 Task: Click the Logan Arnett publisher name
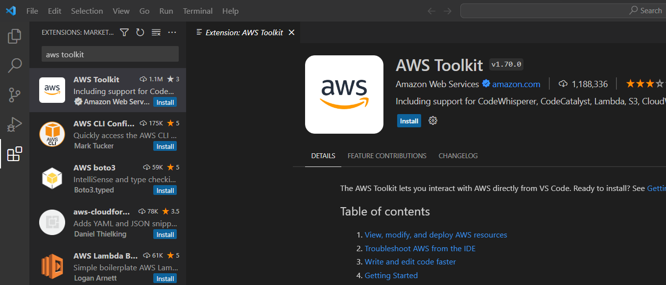[95, 278]
